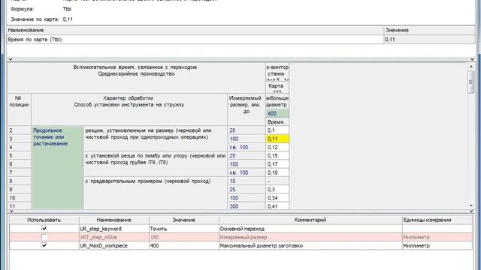This screenshot has width=481, height=270.
Task: Select time value 0,15 in position 5
Action: pos(277,156)
